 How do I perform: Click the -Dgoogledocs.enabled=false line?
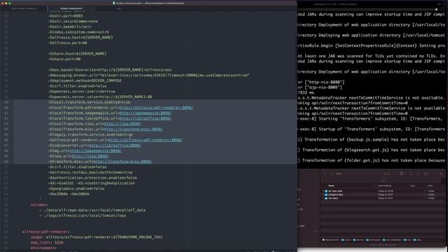pyautogui.click(x=76, y=188)
